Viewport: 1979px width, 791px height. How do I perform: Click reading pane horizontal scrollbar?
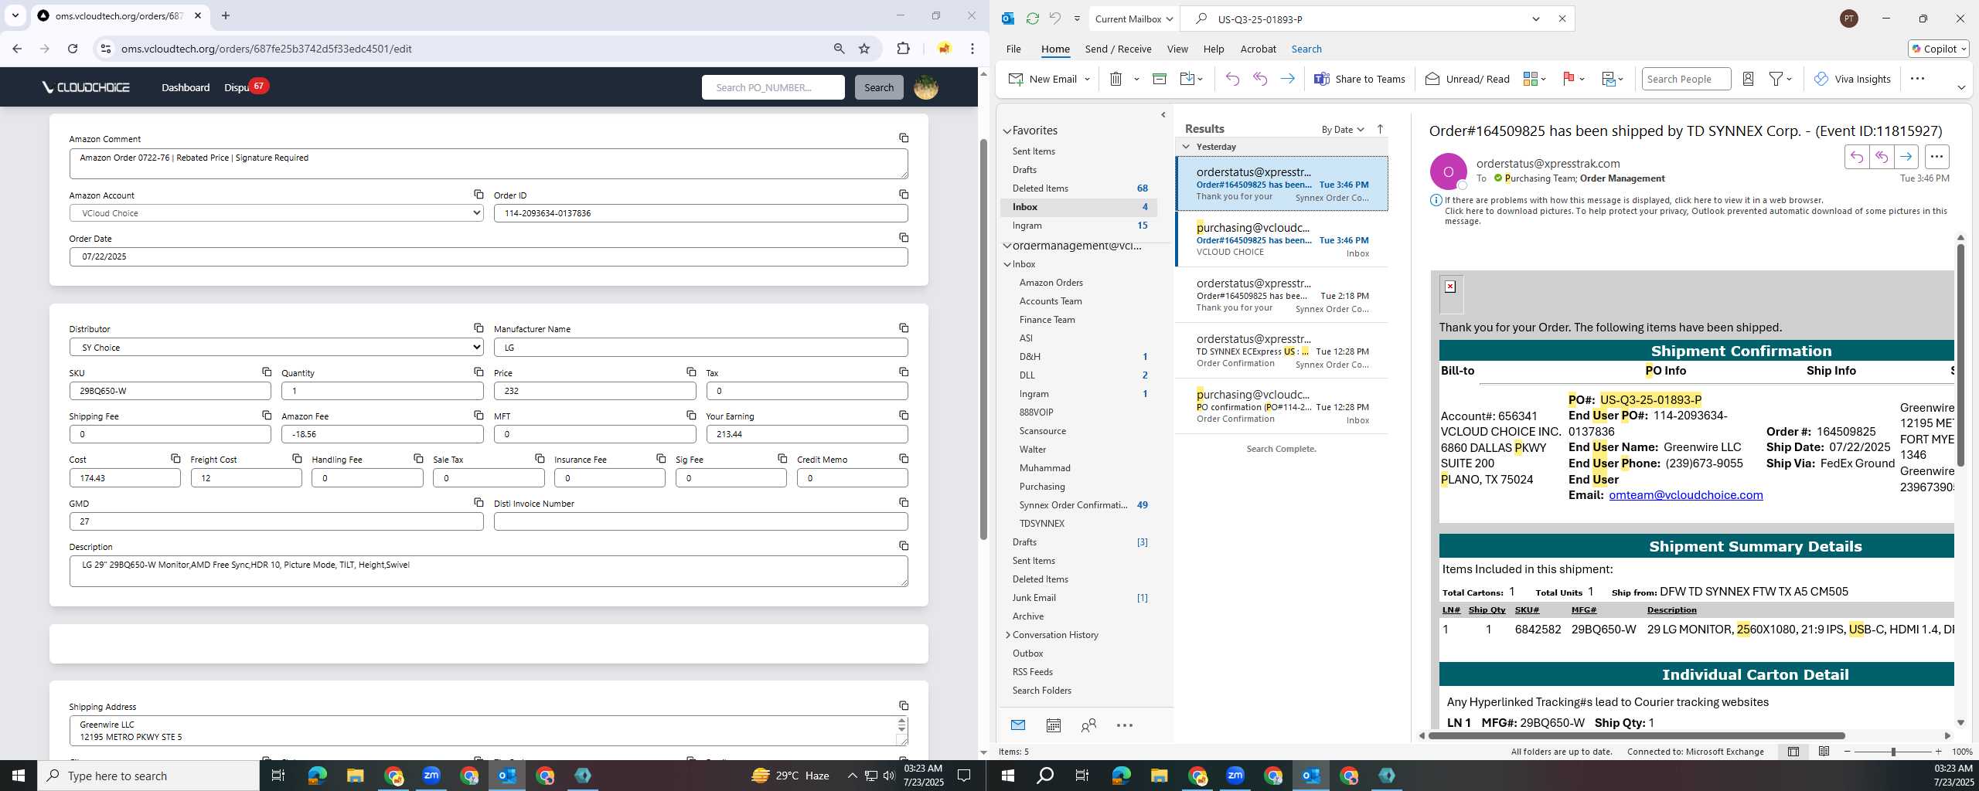(1637, 735)
